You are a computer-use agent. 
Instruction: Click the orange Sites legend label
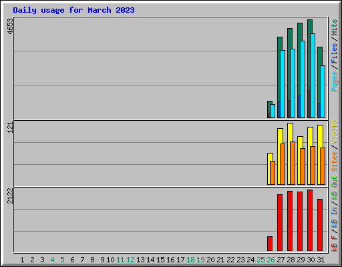click(334, 161)
